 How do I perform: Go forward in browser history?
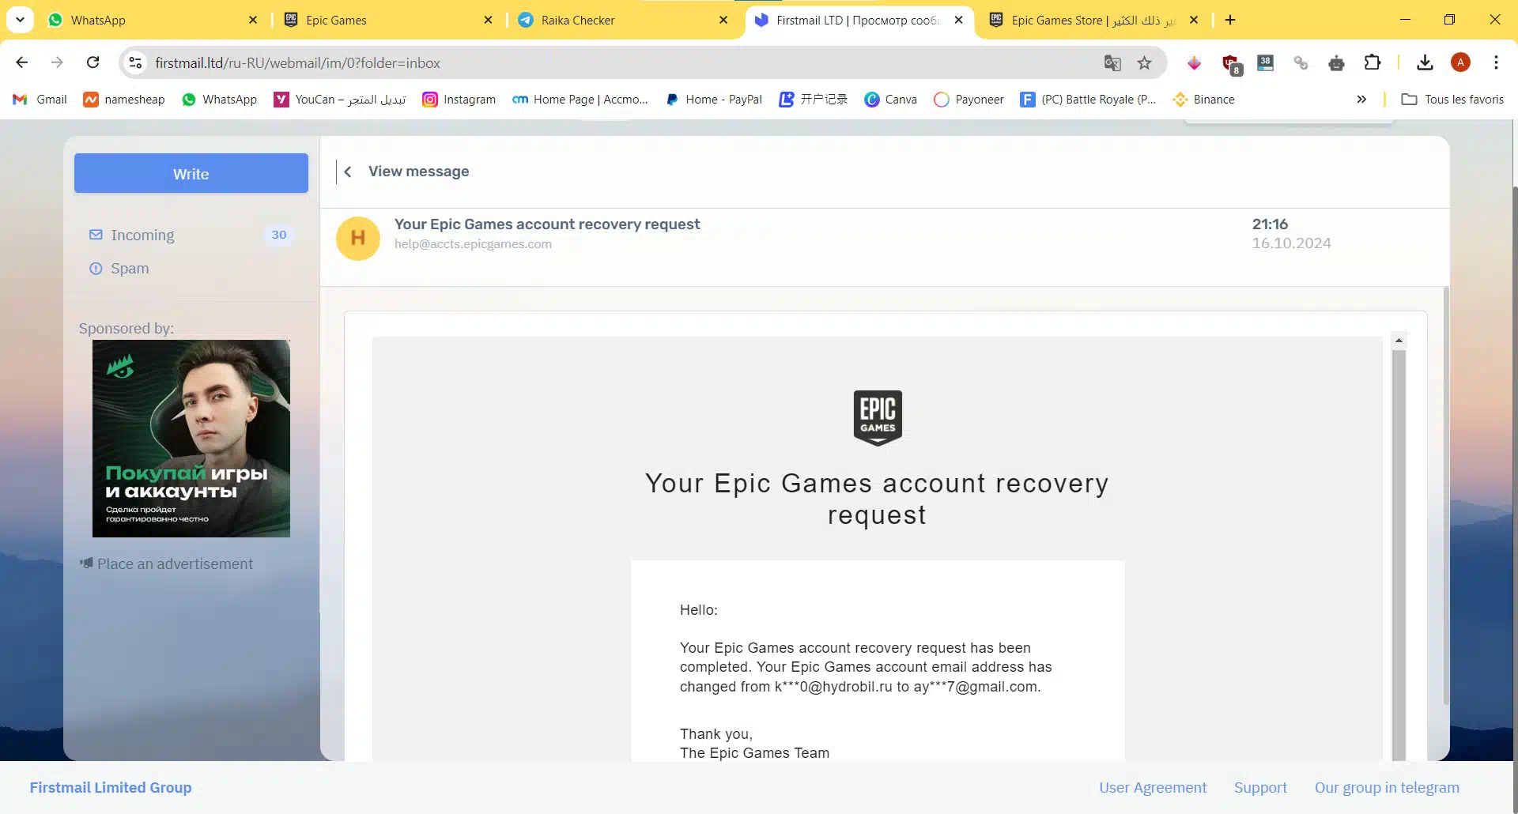(57, 62)
